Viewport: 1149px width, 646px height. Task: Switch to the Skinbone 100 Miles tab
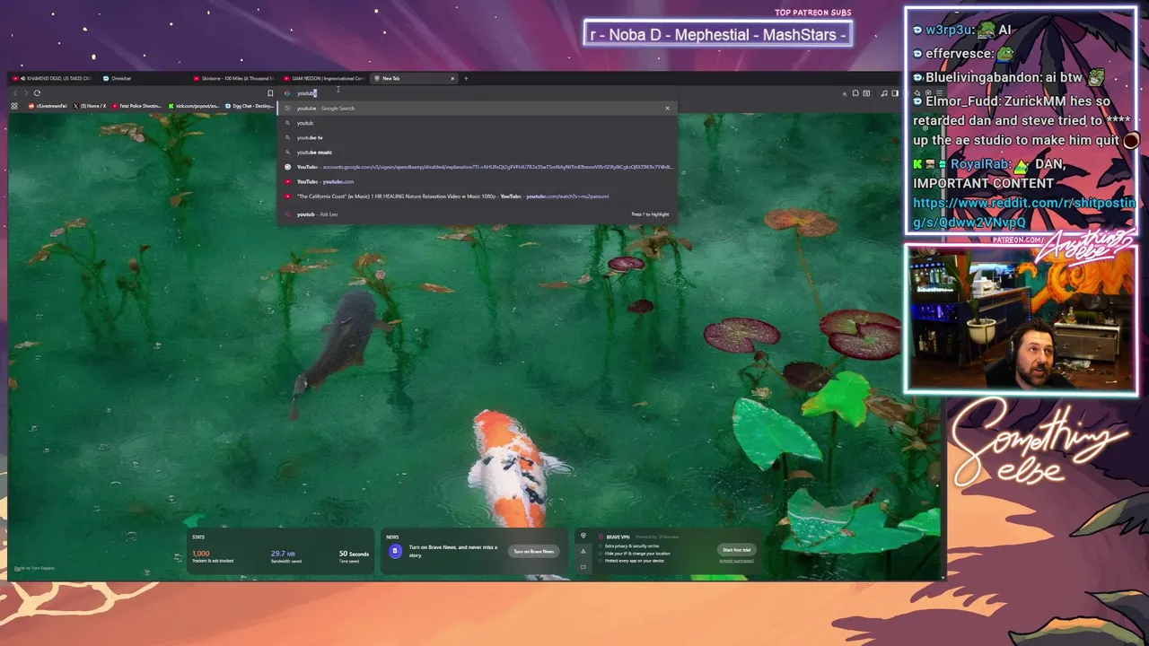(x=233, y=78)
